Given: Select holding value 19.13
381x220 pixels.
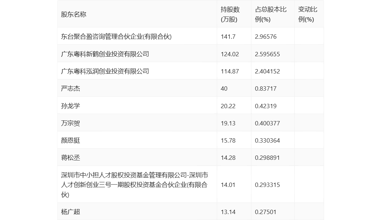Looking at the screenshot, I should pyautogui.click(x=228, y=123).
